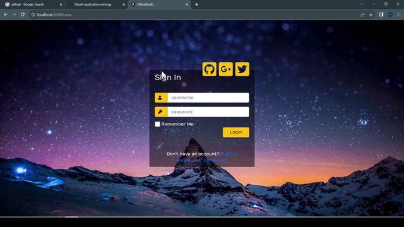
Task: Click the Login button
Action: tap(235, 132)
